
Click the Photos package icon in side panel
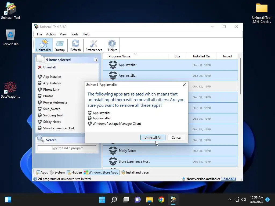(40, 96)
